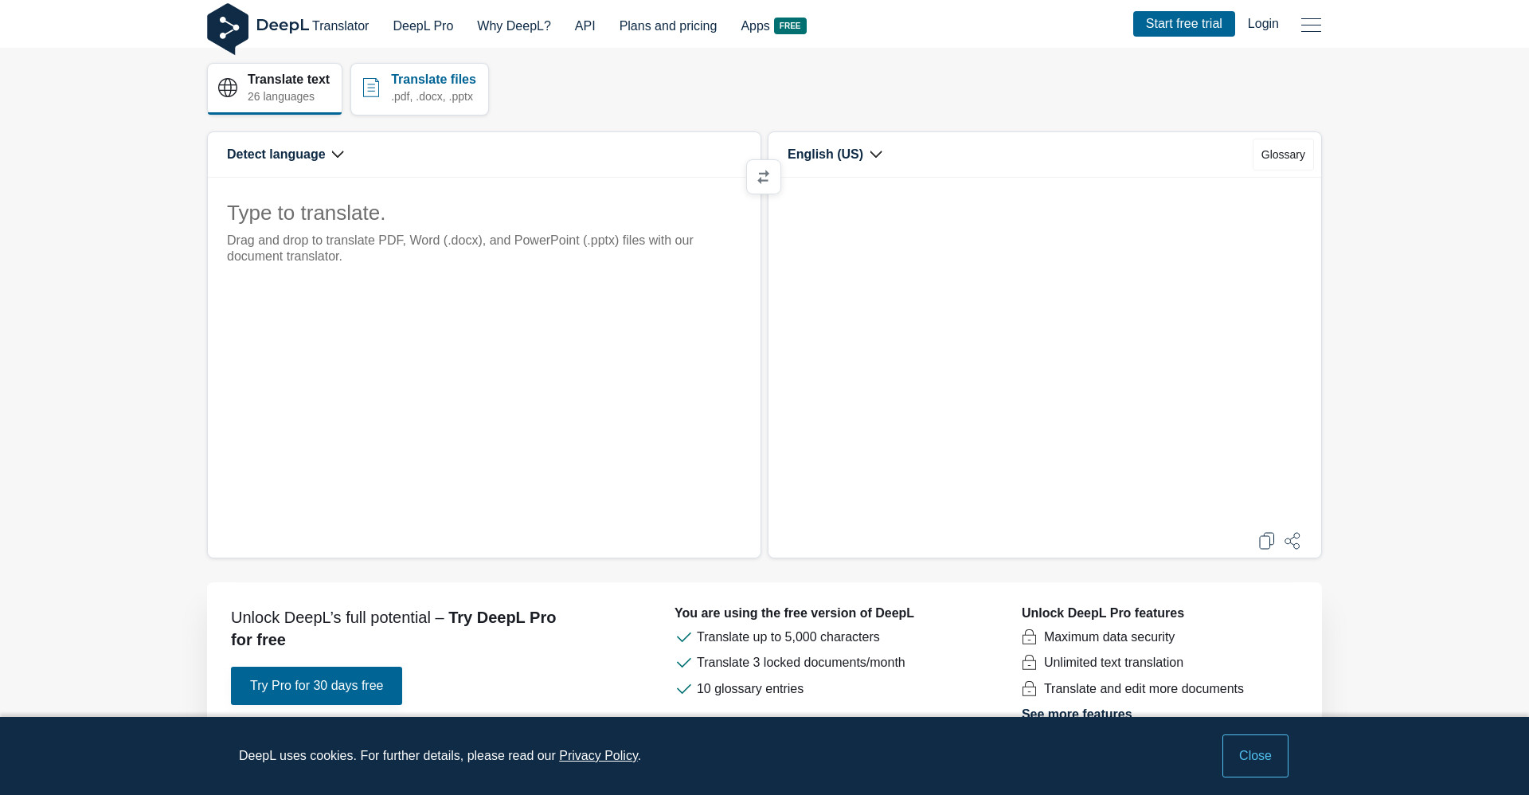Click checkmark beside Translate up to 5,000 characters

click(683, 637)
